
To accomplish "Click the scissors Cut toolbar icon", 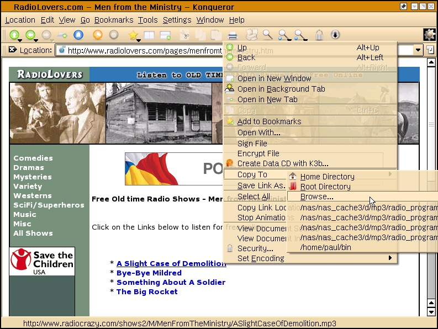I will click(x=184, y=35).
